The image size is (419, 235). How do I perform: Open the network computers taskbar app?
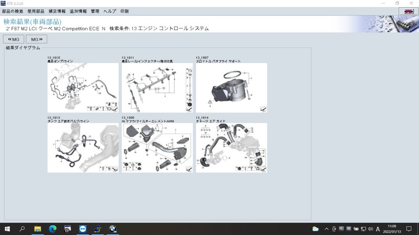pos(98,229)
